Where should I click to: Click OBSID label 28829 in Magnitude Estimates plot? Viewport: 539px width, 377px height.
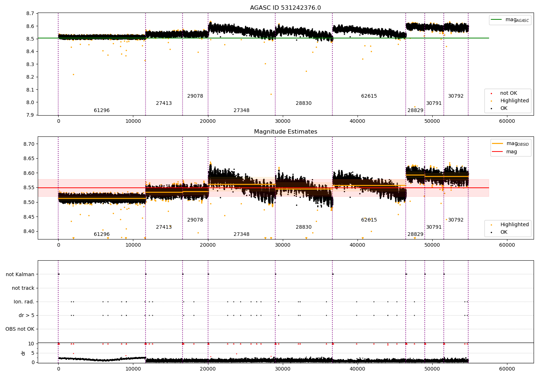pos(415,234)
